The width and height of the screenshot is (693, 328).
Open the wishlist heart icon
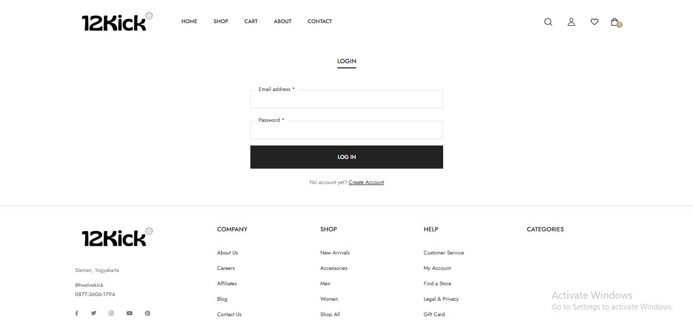594,22
